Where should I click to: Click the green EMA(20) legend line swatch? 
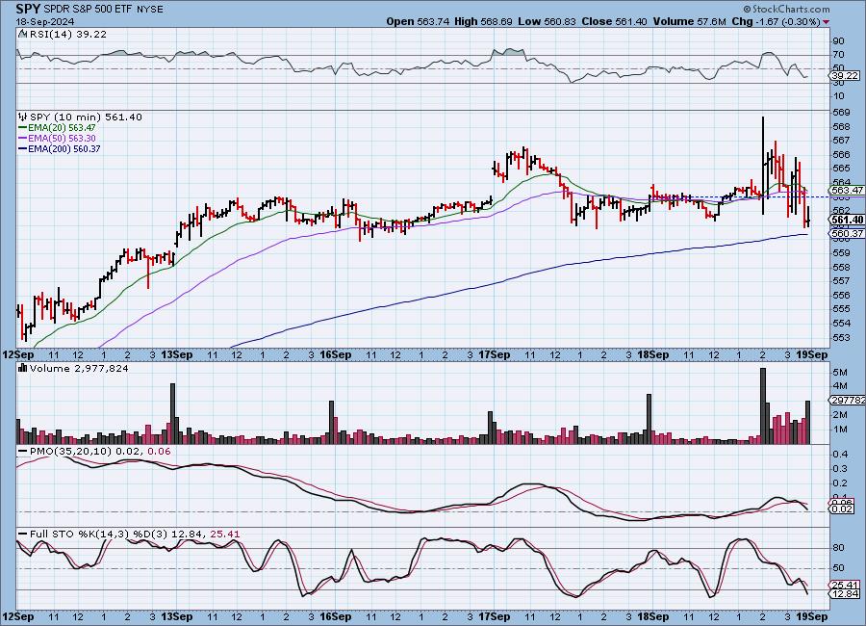(x=23, y=128)
